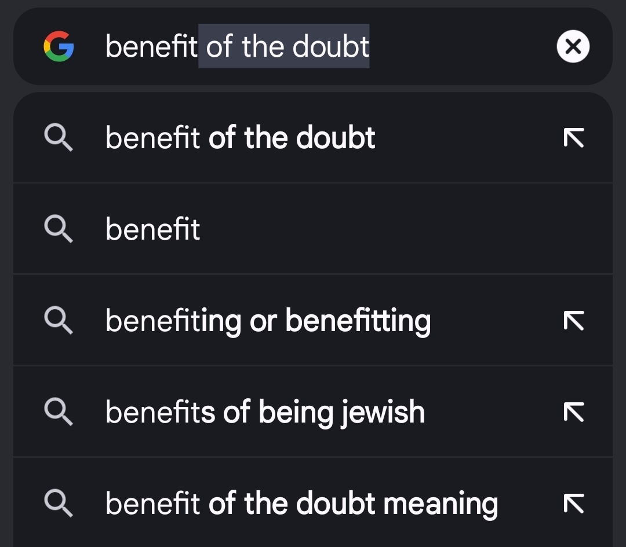
Task: Place cursor after the typed word 'benefit'
Action: pos(198,46)
